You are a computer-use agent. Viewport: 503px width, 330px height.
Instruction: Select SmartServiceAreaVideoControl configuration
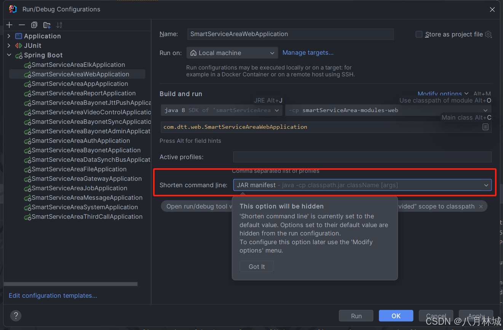[x=87, y=112]
